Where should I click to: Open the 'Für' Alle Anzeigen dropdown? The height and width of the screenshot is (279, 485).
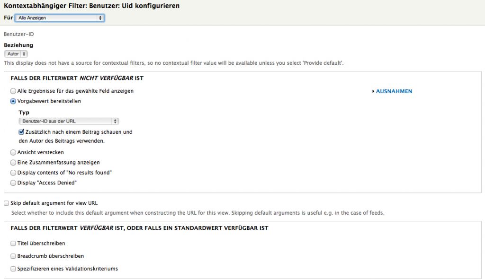[x=59, y=18]
